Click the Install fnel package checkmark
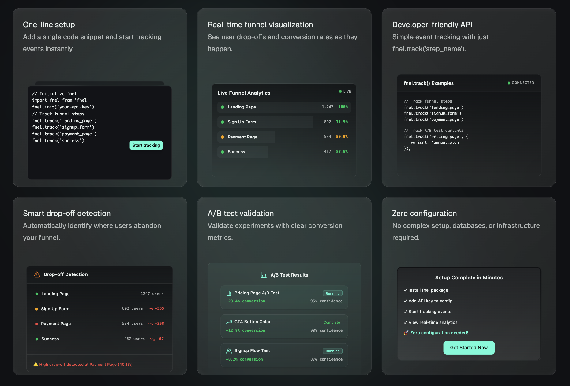The width and height of the screenshot is (570, 386). point(405,290)
